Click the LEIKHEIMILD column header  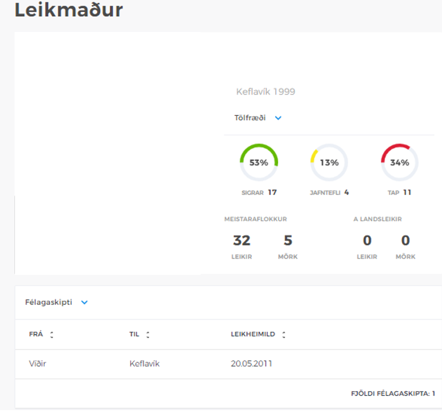click(253, 334)
